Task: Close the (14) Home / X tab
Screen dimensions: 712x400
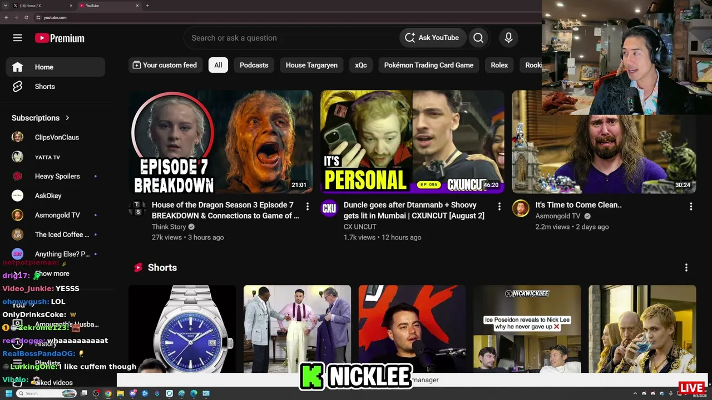Action: pos(71,6)
